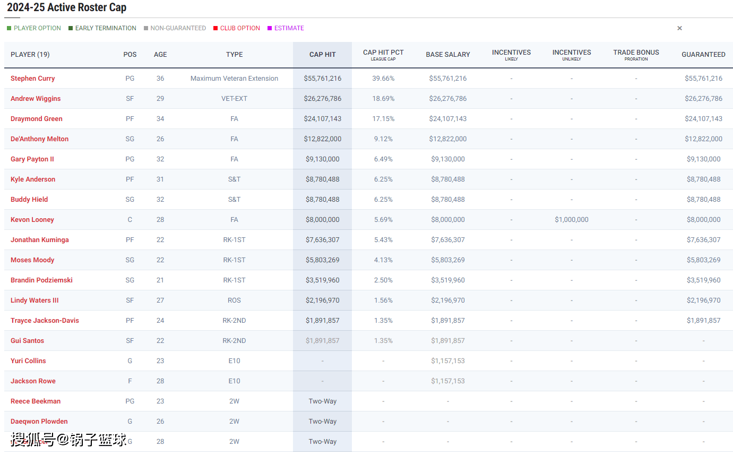
Task: Sort by the GUARANTEED column header
Action: pos(703,54)
